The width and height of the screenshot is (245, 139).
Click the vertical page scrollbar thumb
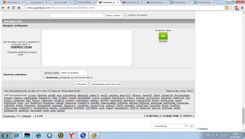(243, 116)
